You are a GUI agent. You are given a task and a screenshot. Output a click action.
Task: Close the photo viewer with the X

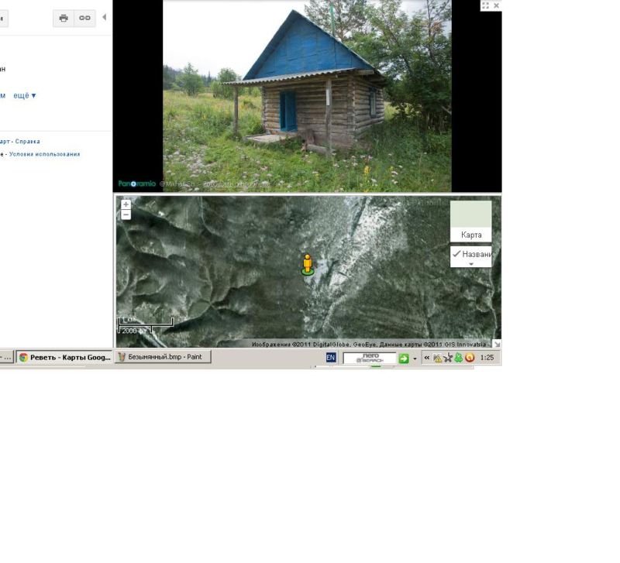496,5
